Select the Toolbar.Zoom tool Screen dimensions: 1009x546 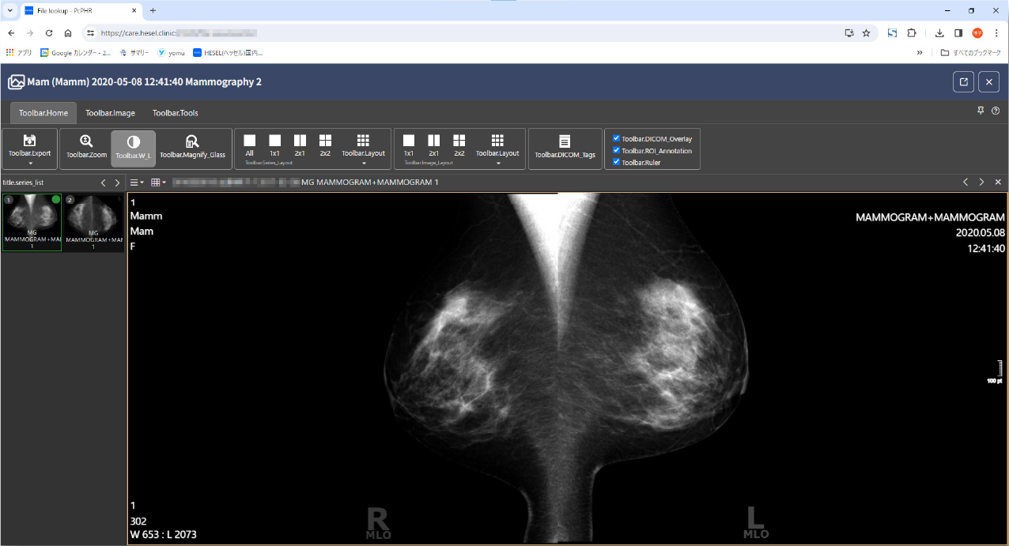[86, 147]
